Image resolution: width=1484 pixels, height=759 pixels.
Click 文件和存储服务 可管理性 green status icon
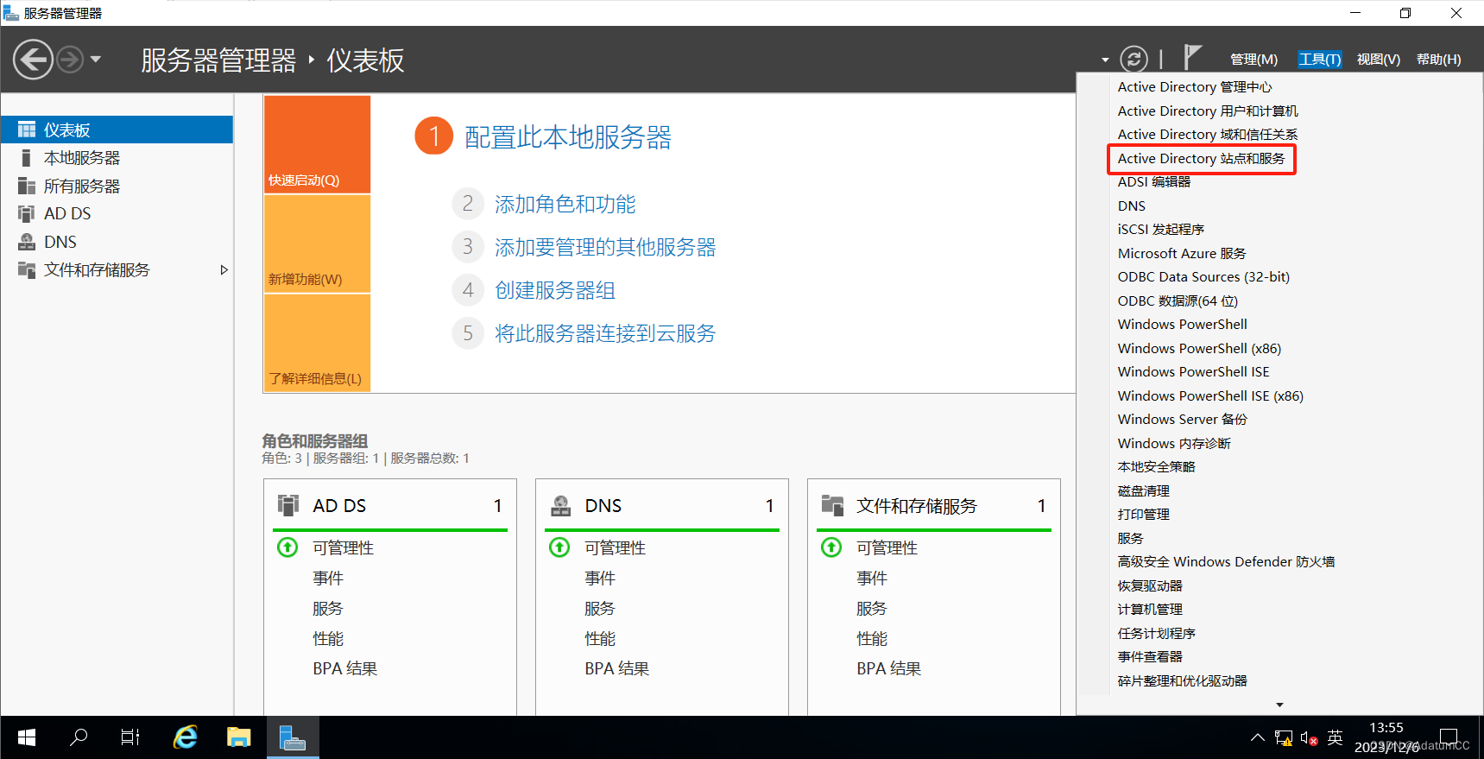point(831,547)
